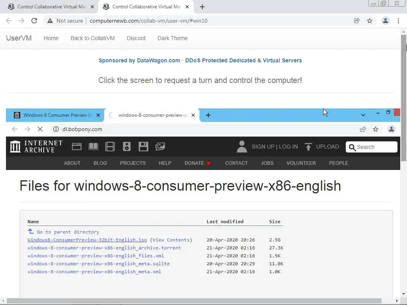The width and height of the screenshot is (407, 305).
Task: Open a new tab in outer Chrome
Action: [202, 7]
